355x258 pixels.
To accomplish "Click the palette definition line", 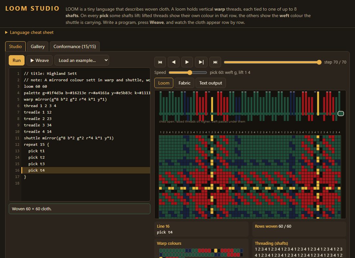I will pyautogui.click(x=87, y=93).
